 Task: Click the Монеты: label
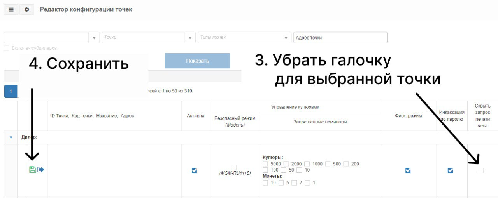273,176
